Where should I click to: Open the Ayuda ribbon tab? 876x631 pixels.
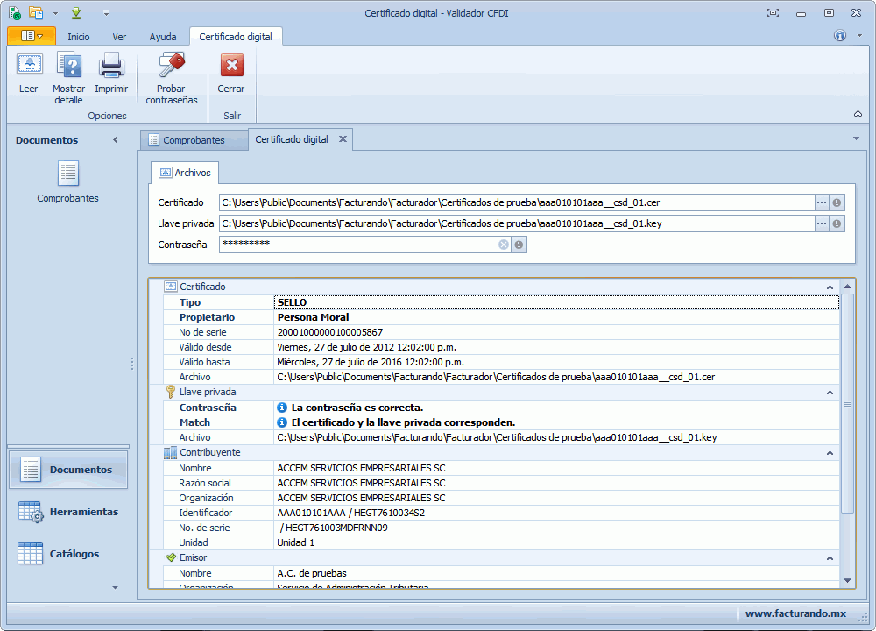[x=162, y=37]
